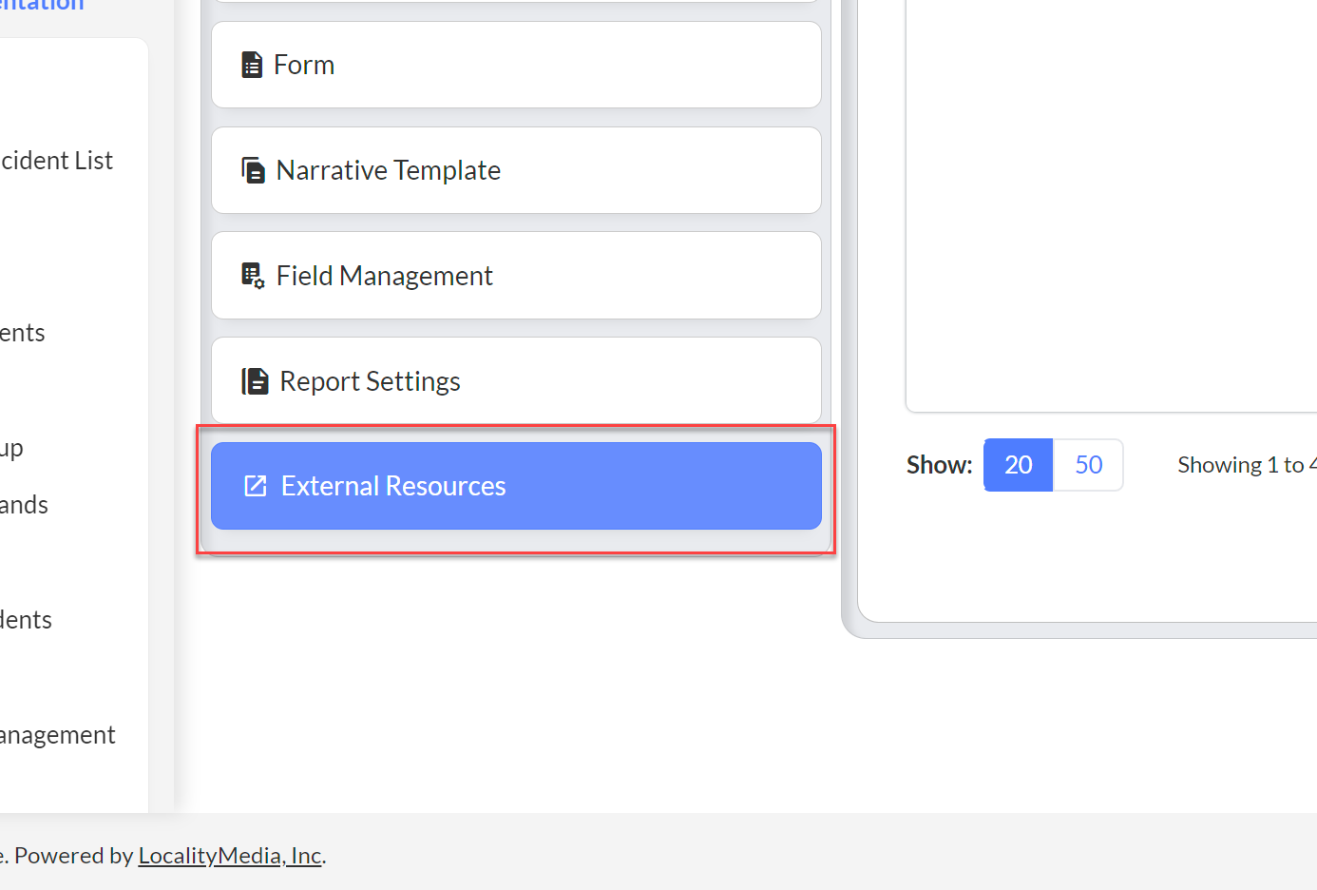Click the sidebar item ending in "ands"
1317x890 pixels.
[x=24, y=505]
